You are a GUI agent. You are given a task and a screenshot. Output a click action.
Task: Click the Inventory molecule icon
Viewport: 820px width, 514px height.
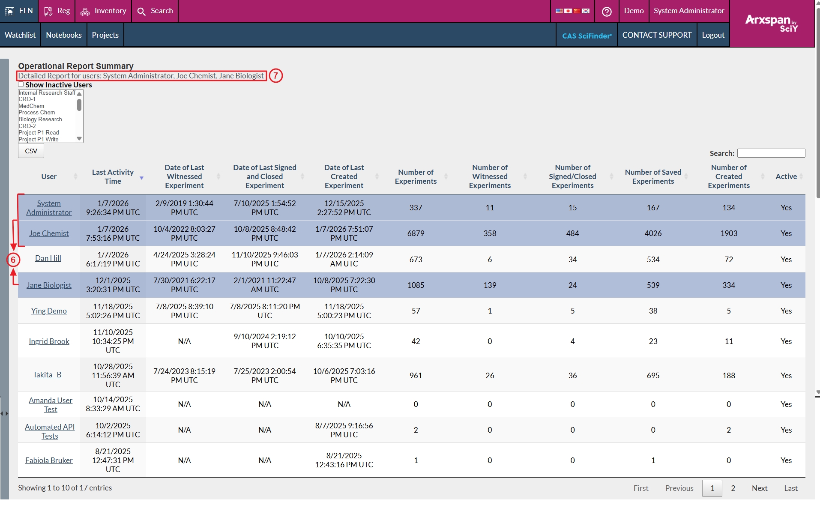85,11
